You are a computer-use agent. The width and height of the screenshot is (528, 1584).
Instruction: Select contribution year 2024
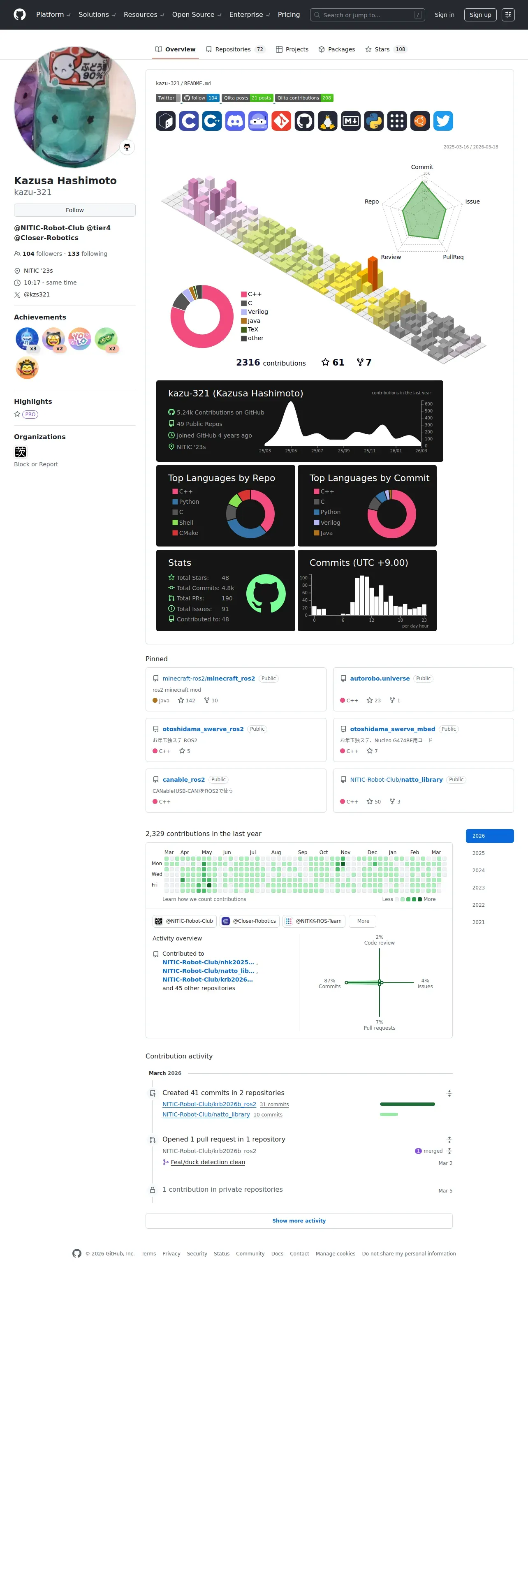coord(490,870)
